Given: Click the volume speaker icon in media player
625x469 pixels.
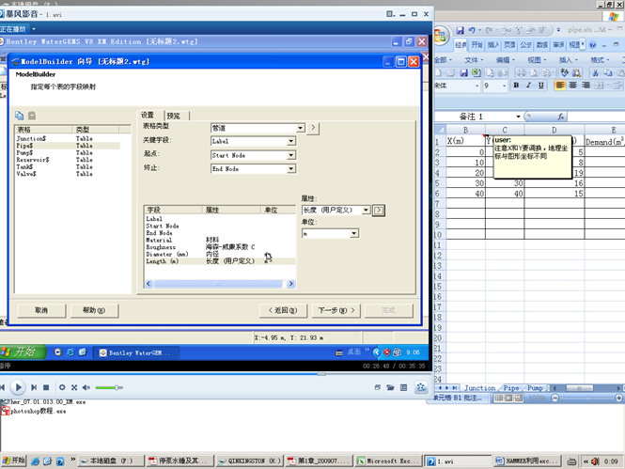Looking at the screenshot, I should (x=86, y=387).
